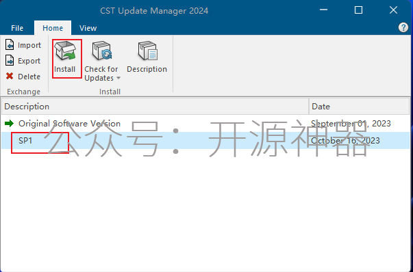Screen dimensions: 413x272
Task: Maximize the CST Update Manager window
Action: click(x=358, y=10)
